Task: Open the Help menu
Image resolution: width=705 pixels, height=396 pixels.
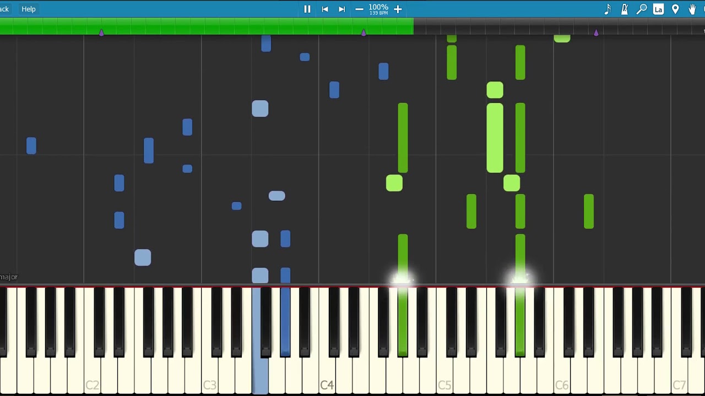Action: (x=29, y=9)
